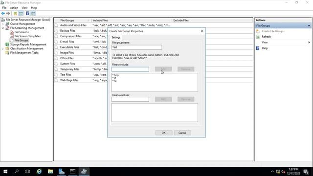Click the taskbar Search icon
The height and width of the screenshot is (176, 313).
pyautogui.click(x=17, y=172)
